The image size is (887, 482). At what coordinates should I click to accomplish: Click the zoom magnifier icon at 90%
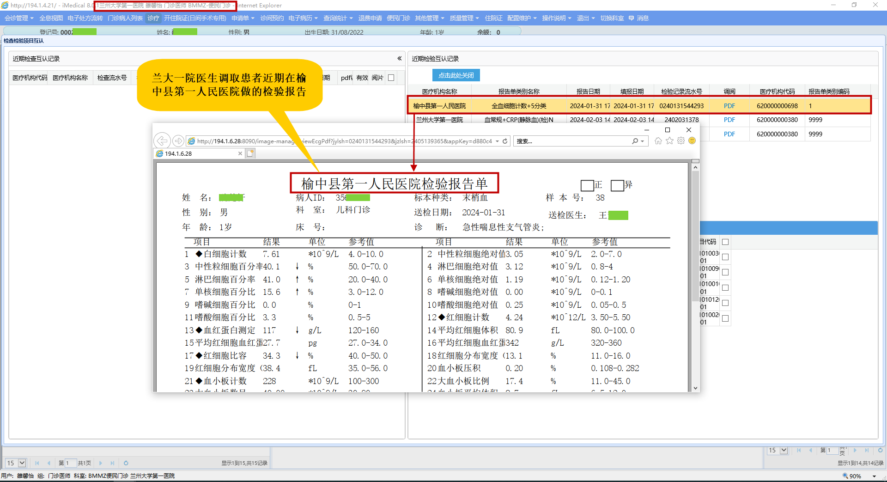tap(845, 476)
